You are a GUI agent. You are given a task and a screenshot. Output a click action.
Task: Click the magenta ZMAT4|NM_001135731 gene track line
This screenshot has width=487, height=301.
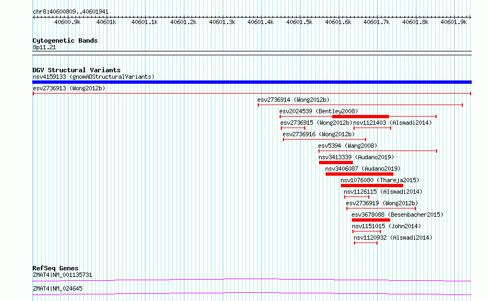(252, 280)
